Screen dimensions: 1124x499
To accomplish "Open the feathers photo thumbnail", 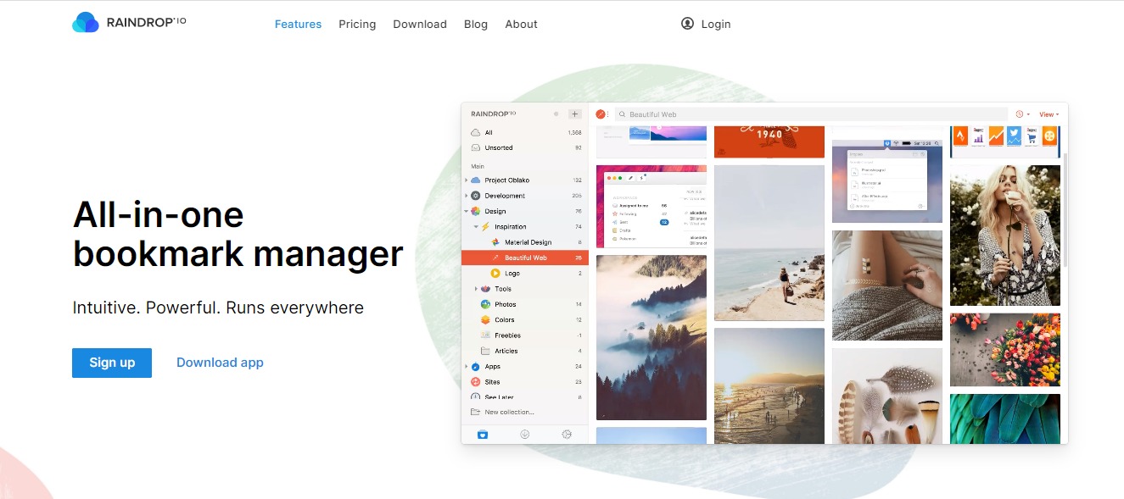I will (x=887, y=396).
